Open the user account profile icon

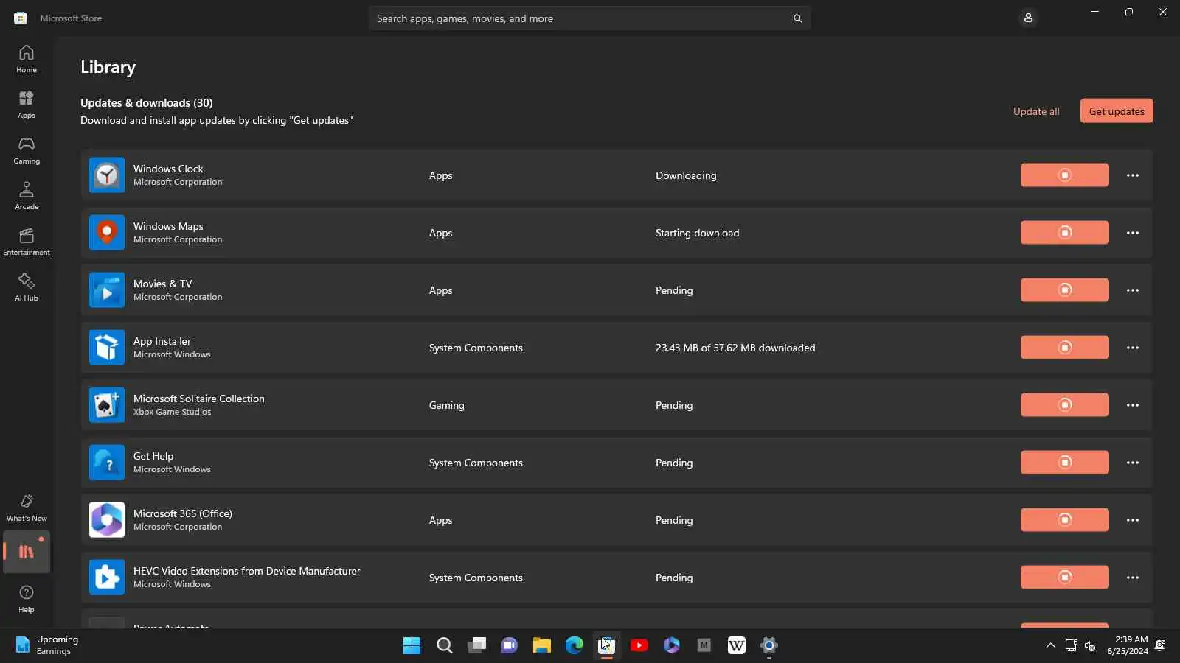coord(1028,18)
